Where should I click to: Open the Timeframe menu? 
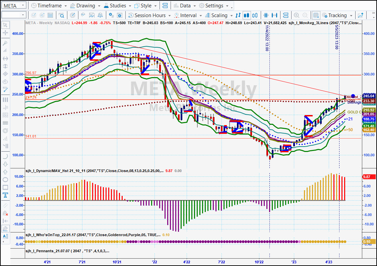tap(50, 6)
